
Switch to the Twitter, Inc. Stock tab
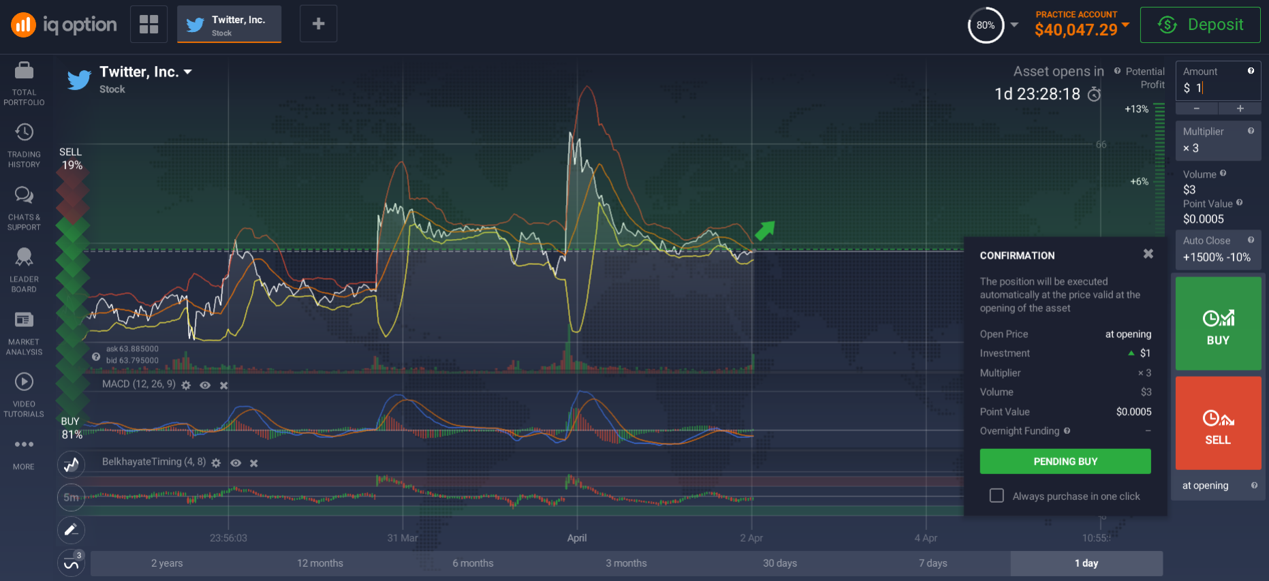point(229,25)
